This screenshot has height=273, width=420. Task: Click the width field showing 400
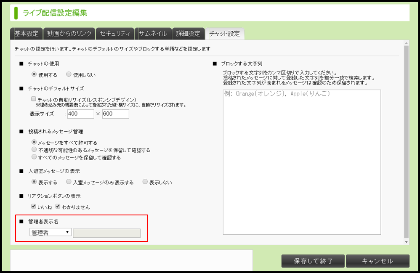coord(81,114)
